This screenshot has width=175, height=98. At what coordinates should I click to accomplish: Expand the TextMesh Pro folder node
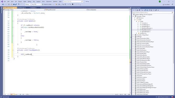click(x=136, y=33)
